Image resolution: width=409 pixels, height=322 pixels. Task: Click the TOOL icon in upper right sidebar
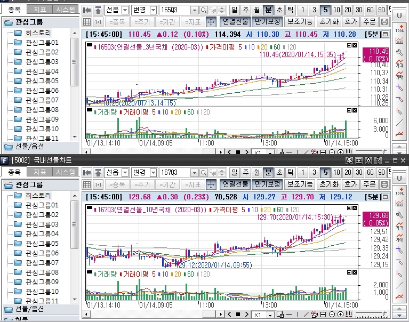pyautogui.click(x=399, y=28)
